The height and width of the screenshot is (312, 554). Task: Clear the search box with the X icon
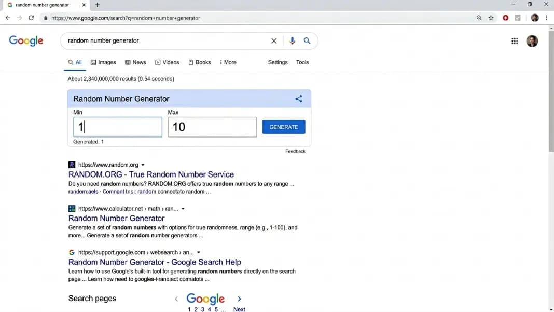click(274, 40)
